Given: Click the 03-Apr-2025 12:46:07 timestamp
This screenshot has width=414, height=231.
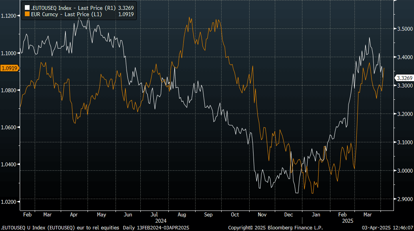Looking at the screenshot, I should click(387, 227).
